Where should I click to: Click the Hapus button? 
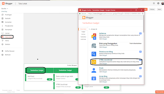pyautogui.click(x=159, y=9)
